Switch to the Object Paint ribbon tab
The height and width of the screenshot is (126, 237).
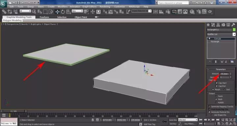(x=81, y=17)
